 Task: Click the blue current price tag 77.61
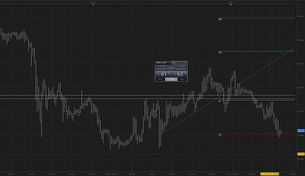pos(301,131)
